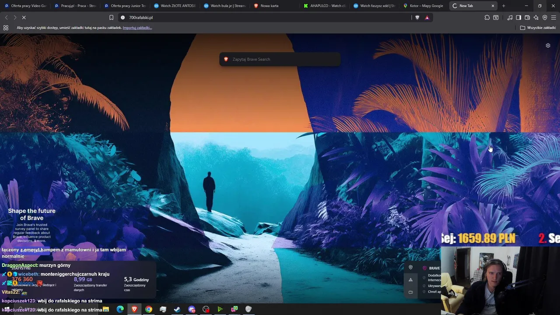Open the bookmarks apps grid icon

[6, 28]
